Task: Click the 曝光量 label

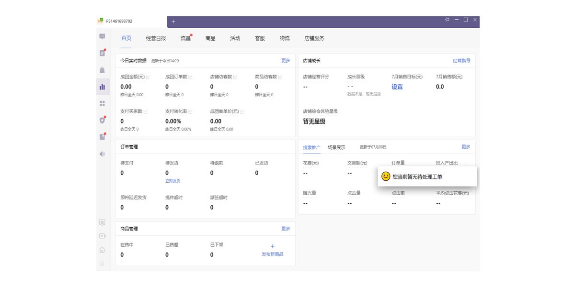Action: (310, 193)
